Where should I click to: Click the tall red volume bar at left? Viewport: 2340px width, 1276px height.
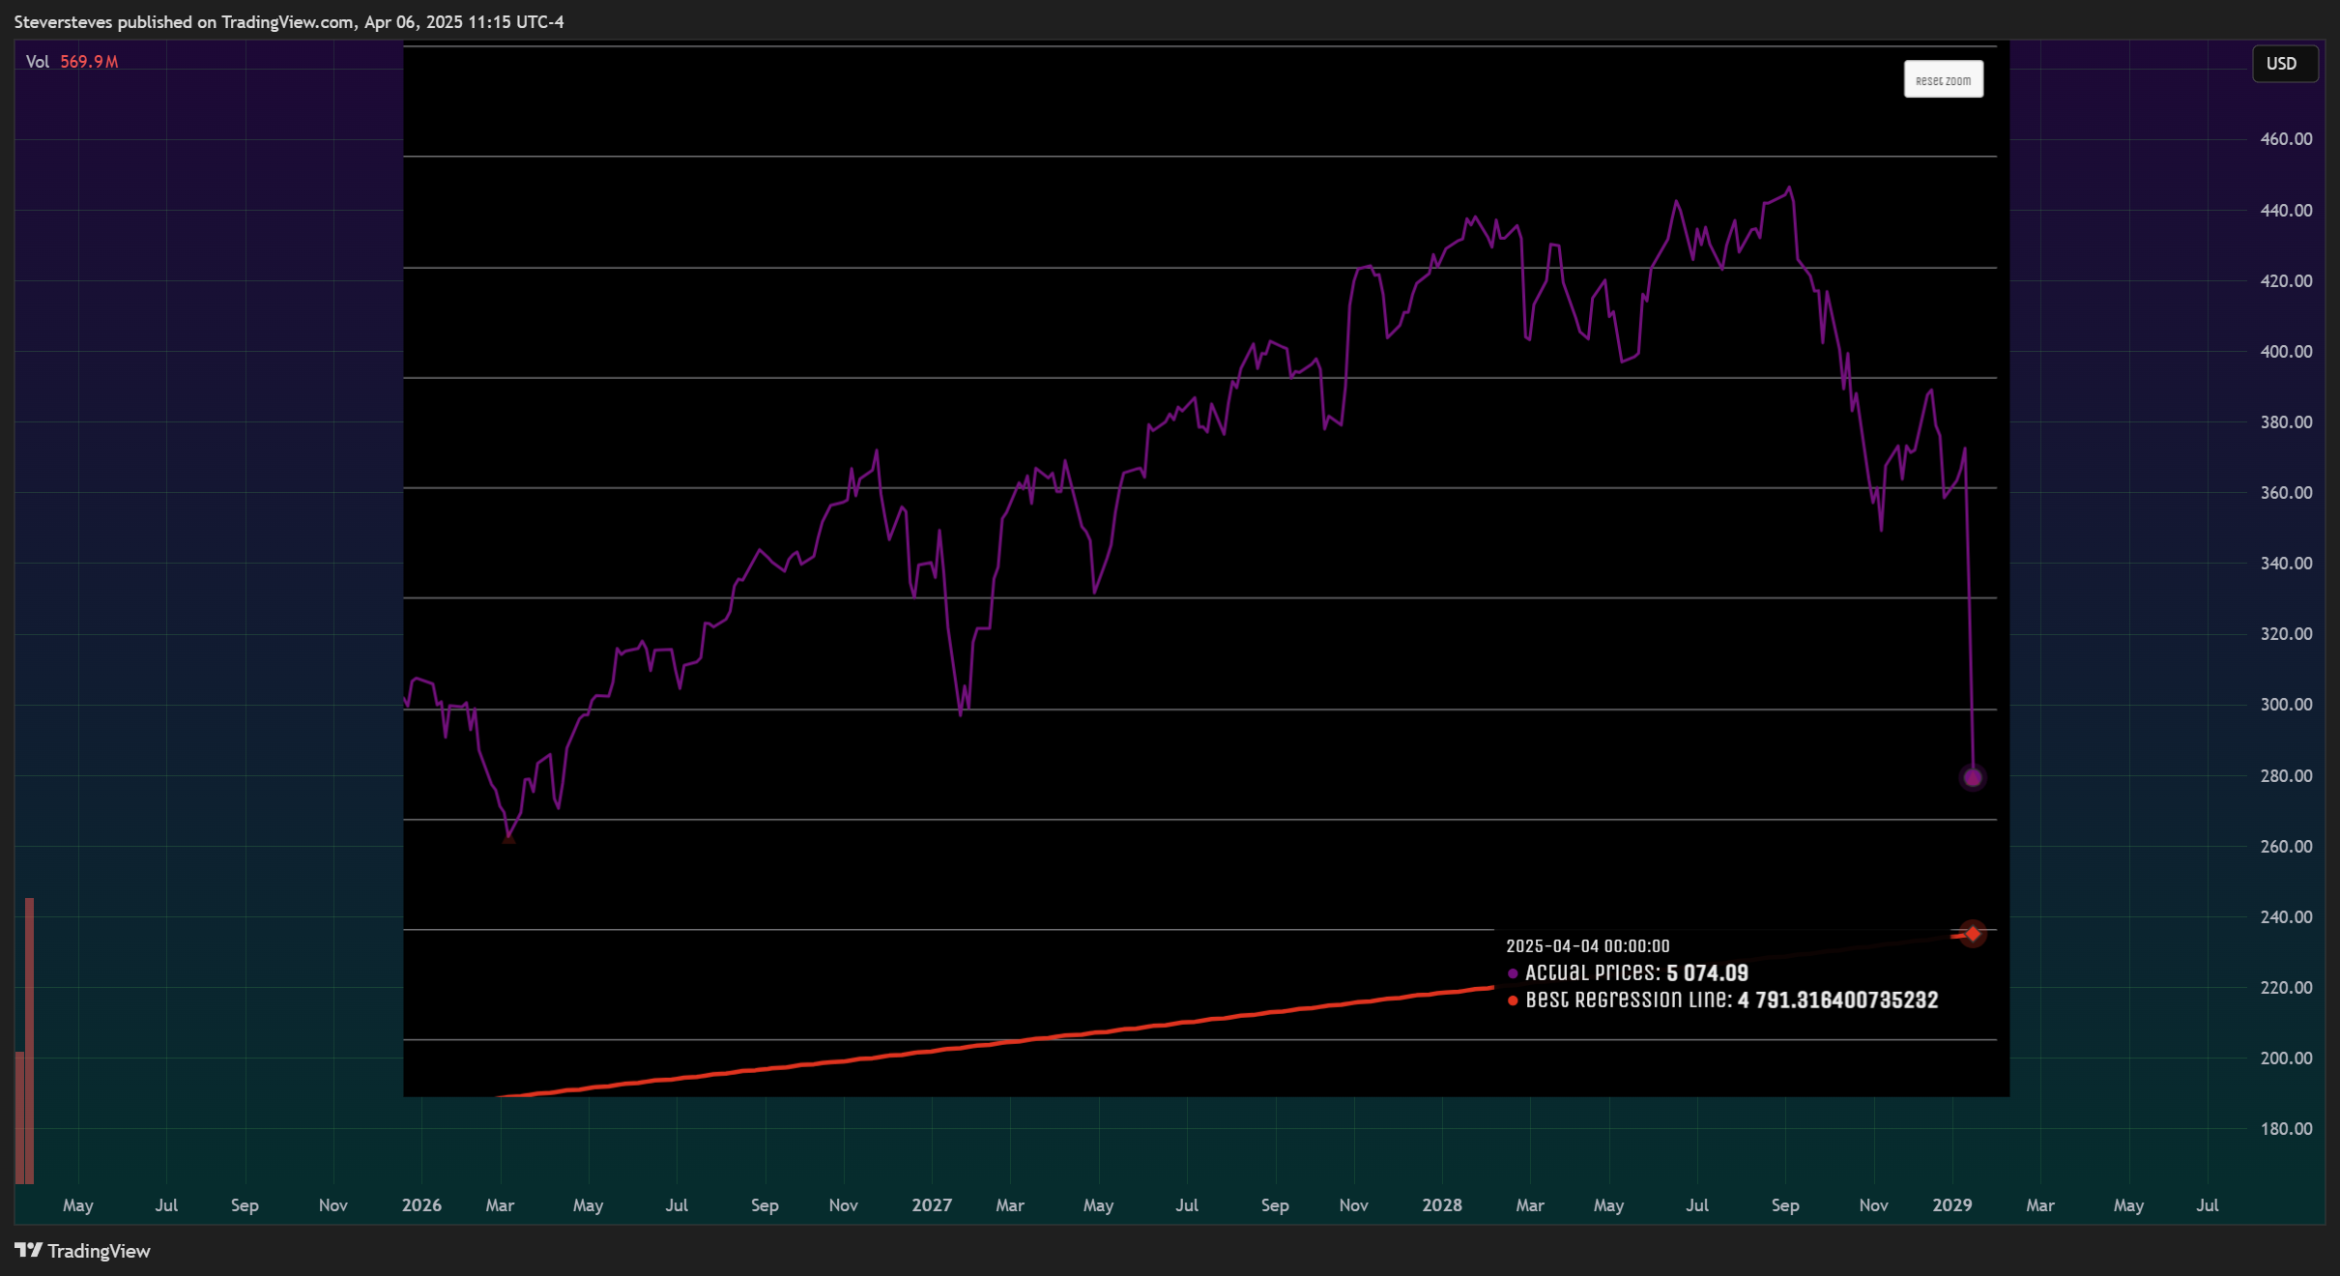(x=30, y=1040)
